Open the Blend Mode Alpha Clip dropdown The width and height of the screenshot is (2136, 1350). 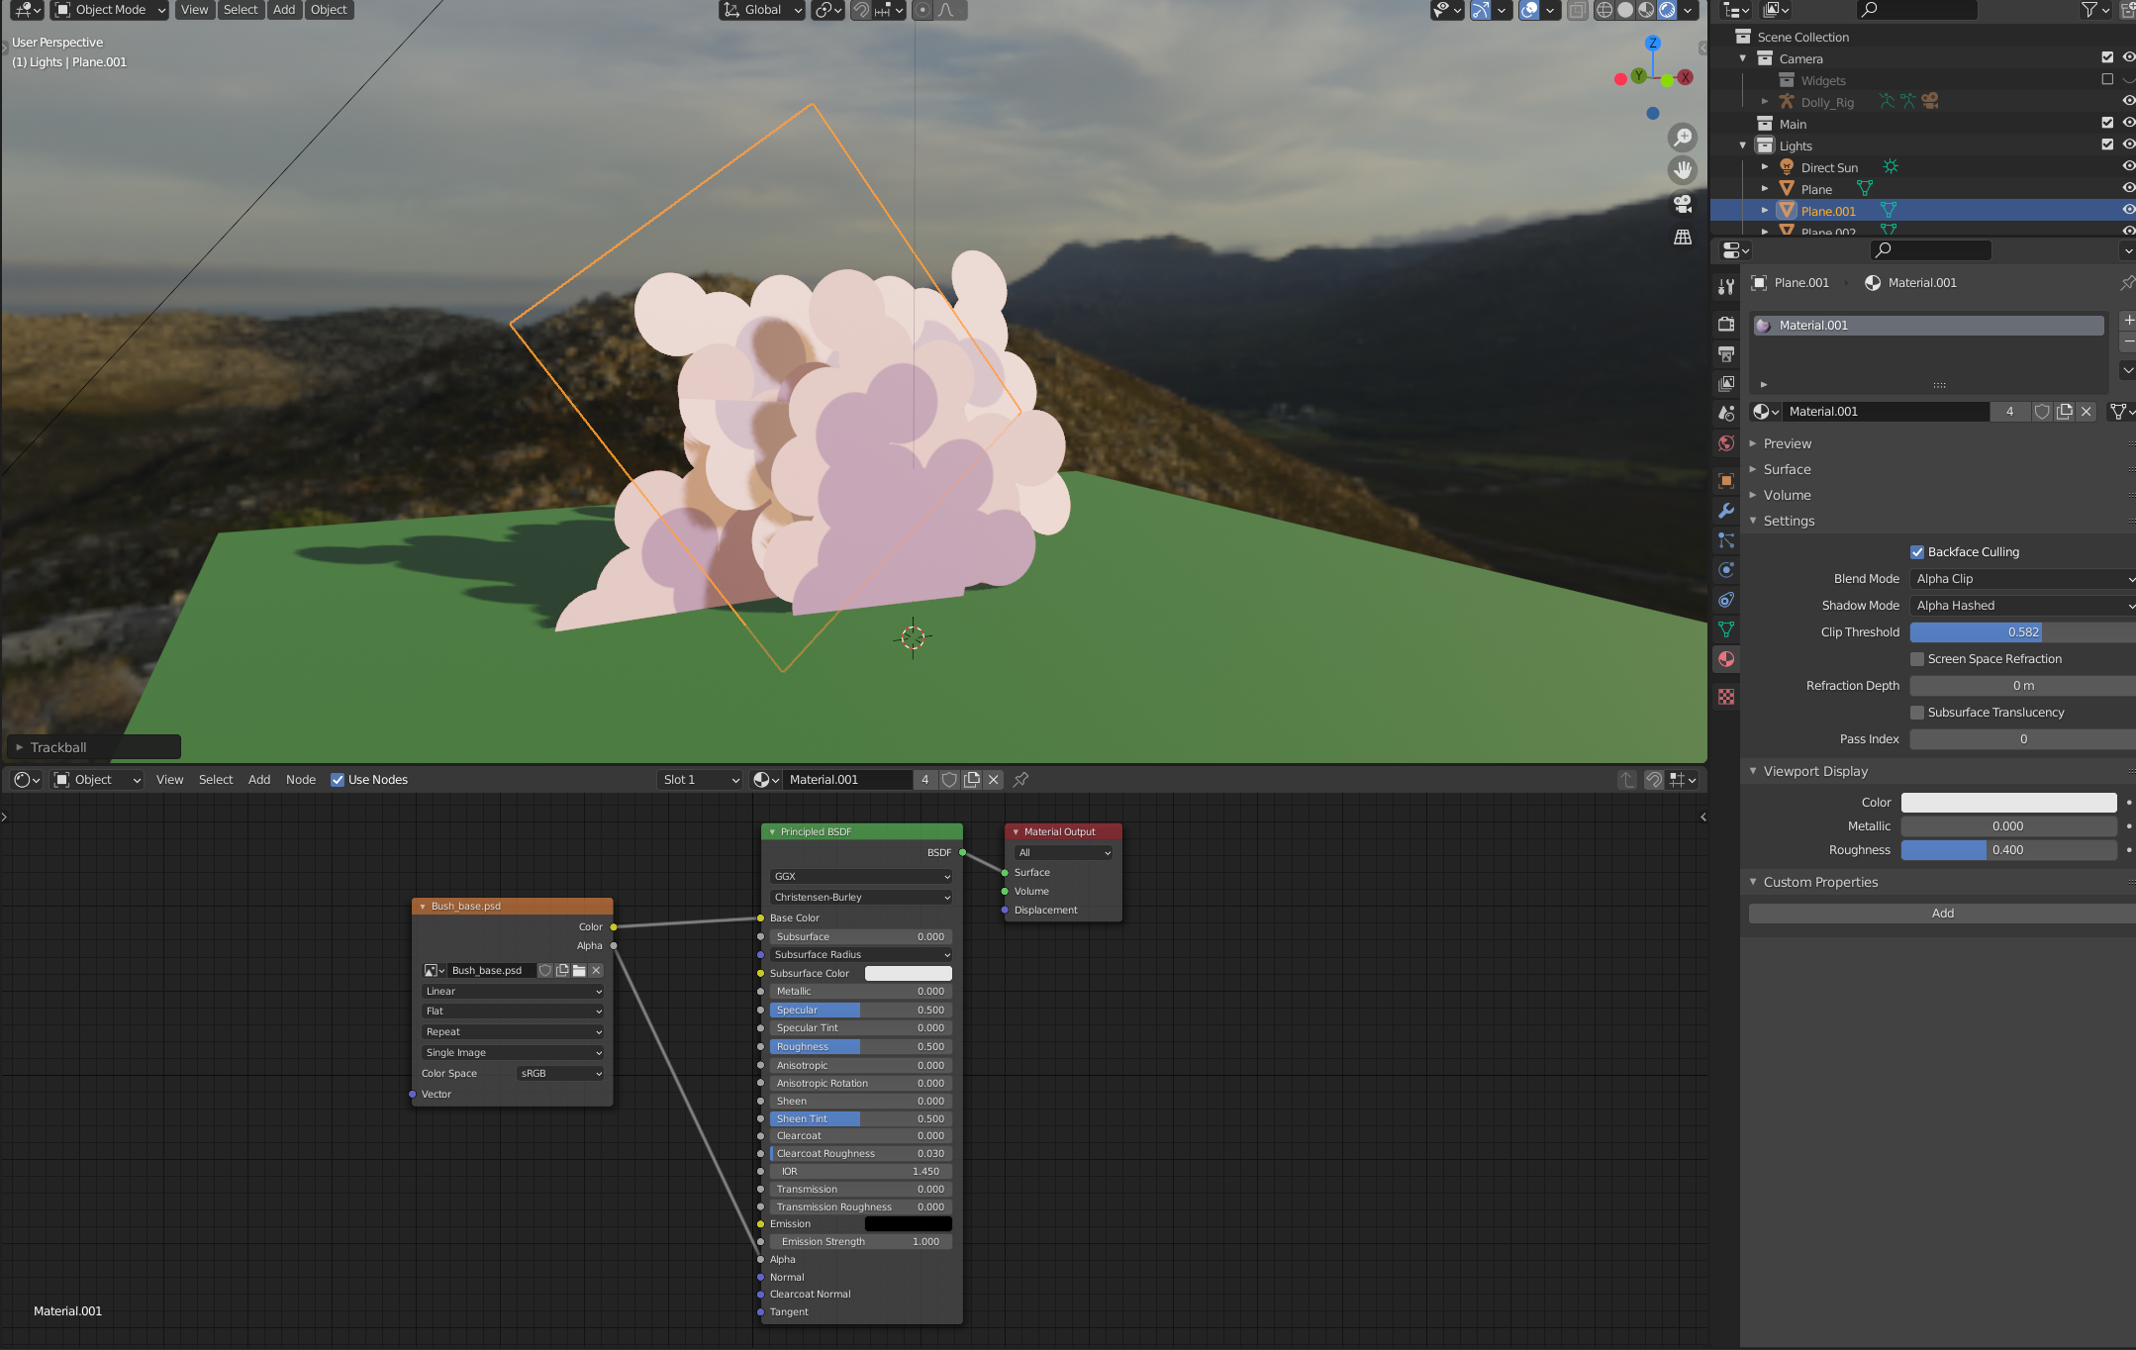[2021, 579]
